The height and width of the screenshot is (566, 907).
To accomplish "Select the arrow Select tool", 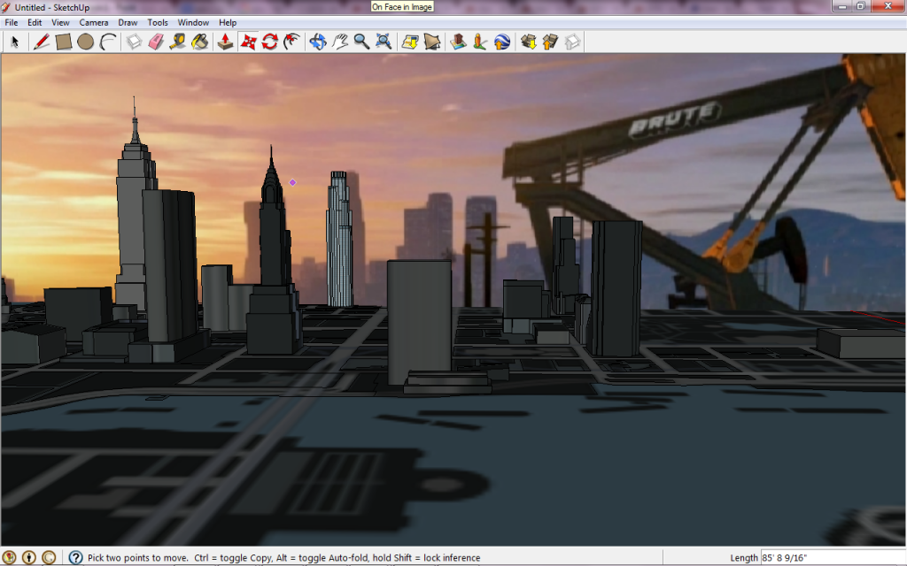I will click(x=15, y=42).
